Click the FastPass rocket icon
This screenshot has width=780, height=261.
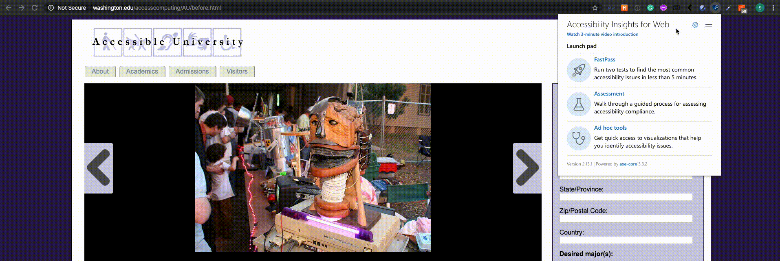[579, 70]
